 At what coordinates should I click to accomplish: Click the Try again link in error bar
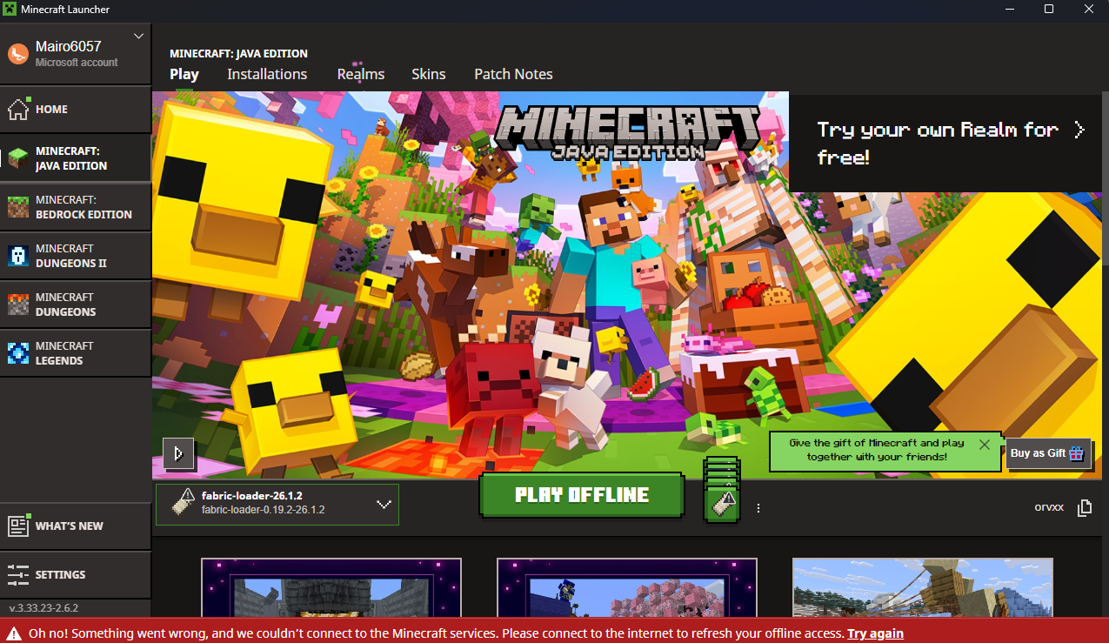point(875,633)
